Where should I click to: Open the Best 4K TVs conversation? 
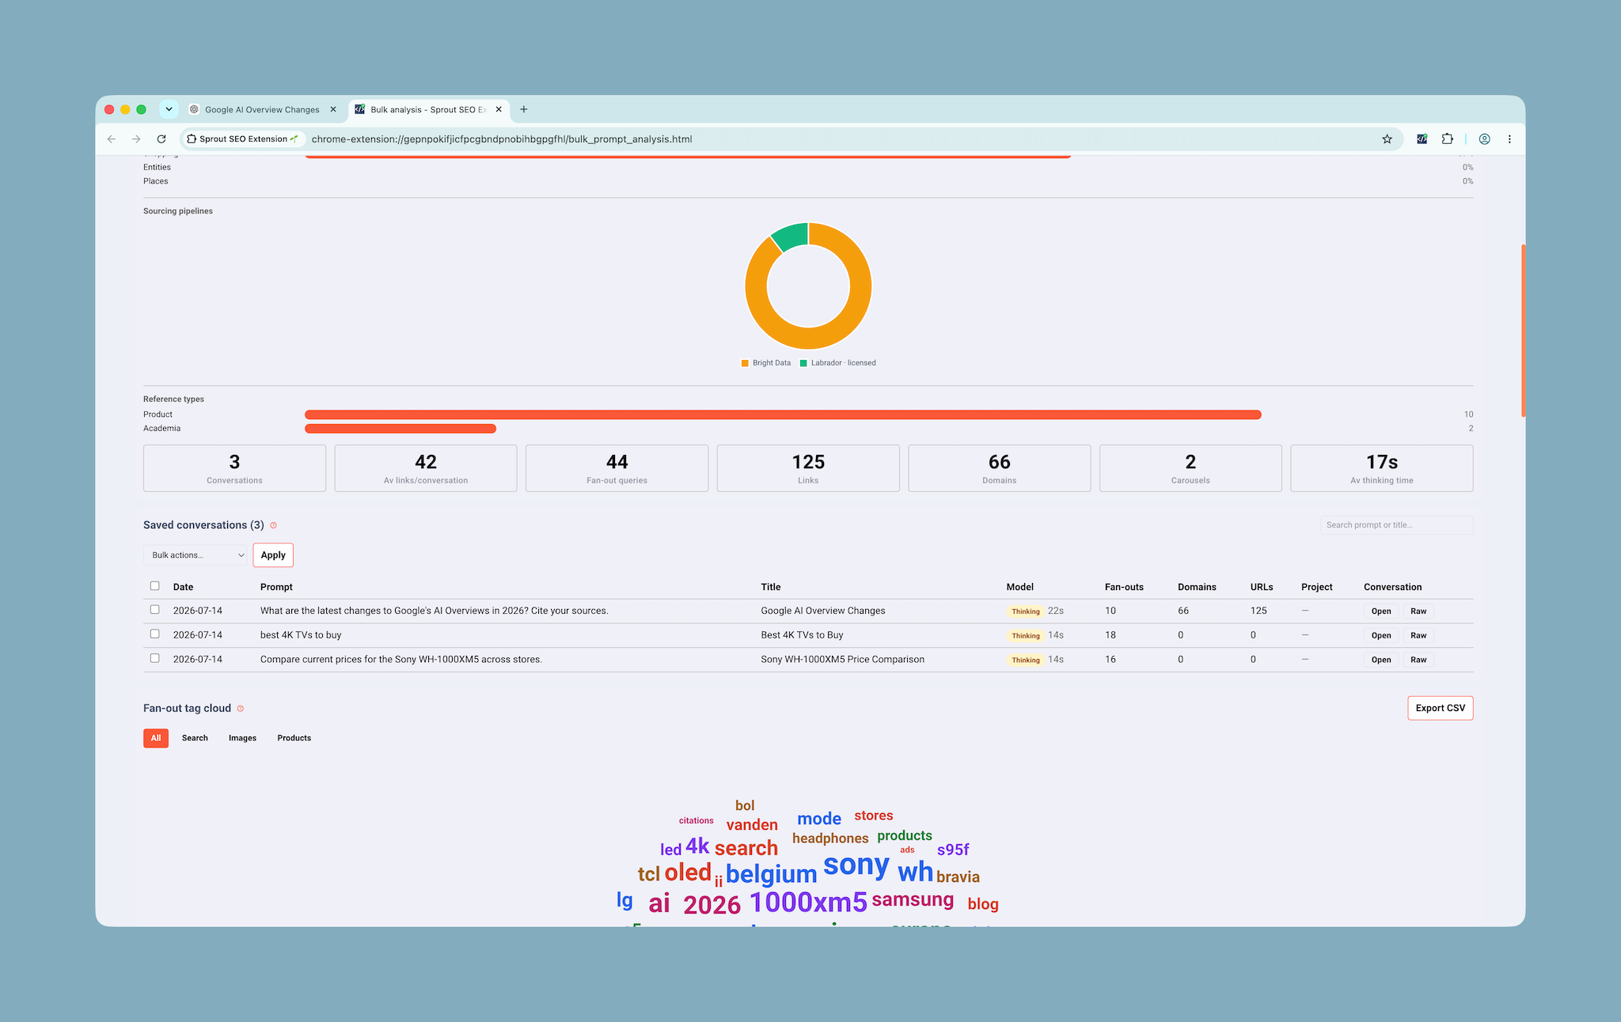pos(1381,636)
